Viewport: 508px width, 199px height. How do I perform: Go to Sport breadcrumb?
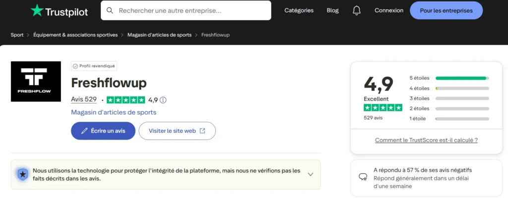17,35
